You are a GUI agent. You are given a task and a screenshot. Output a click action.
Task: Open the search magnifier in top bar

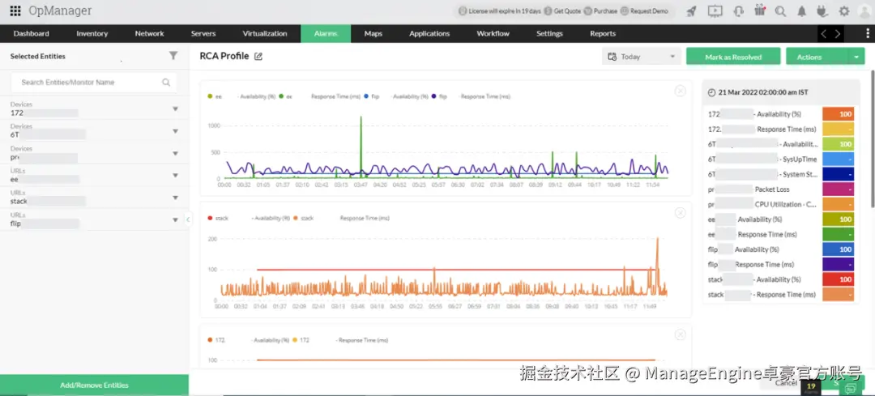pyautogui.click(x=781, y=11)
